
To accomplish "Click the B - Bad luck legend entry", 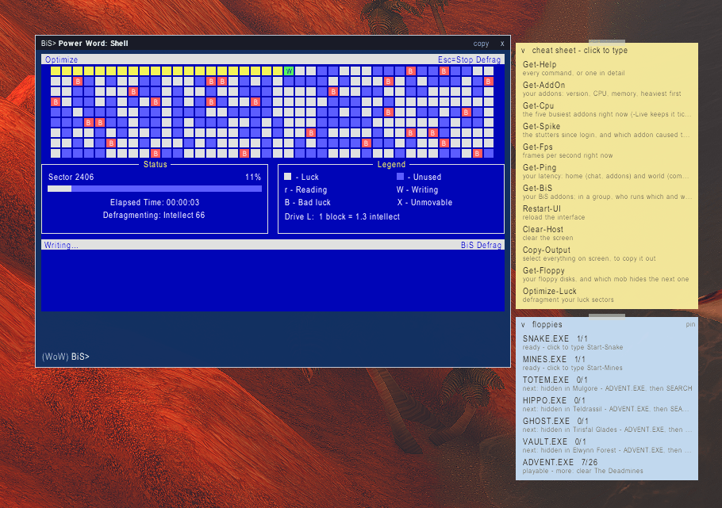I will (308, 202).
